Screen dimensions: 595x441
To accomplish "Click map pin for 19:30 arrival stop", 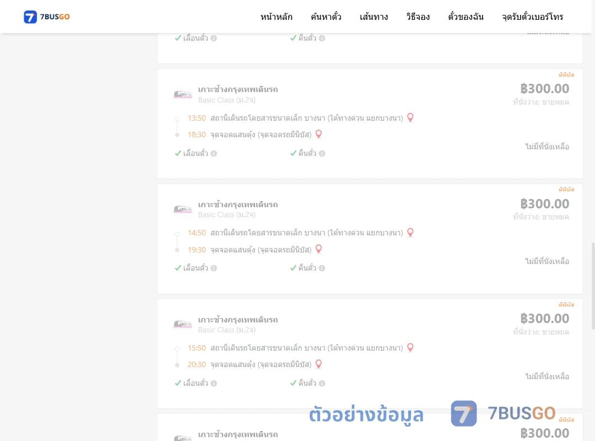I will point(319,249).
